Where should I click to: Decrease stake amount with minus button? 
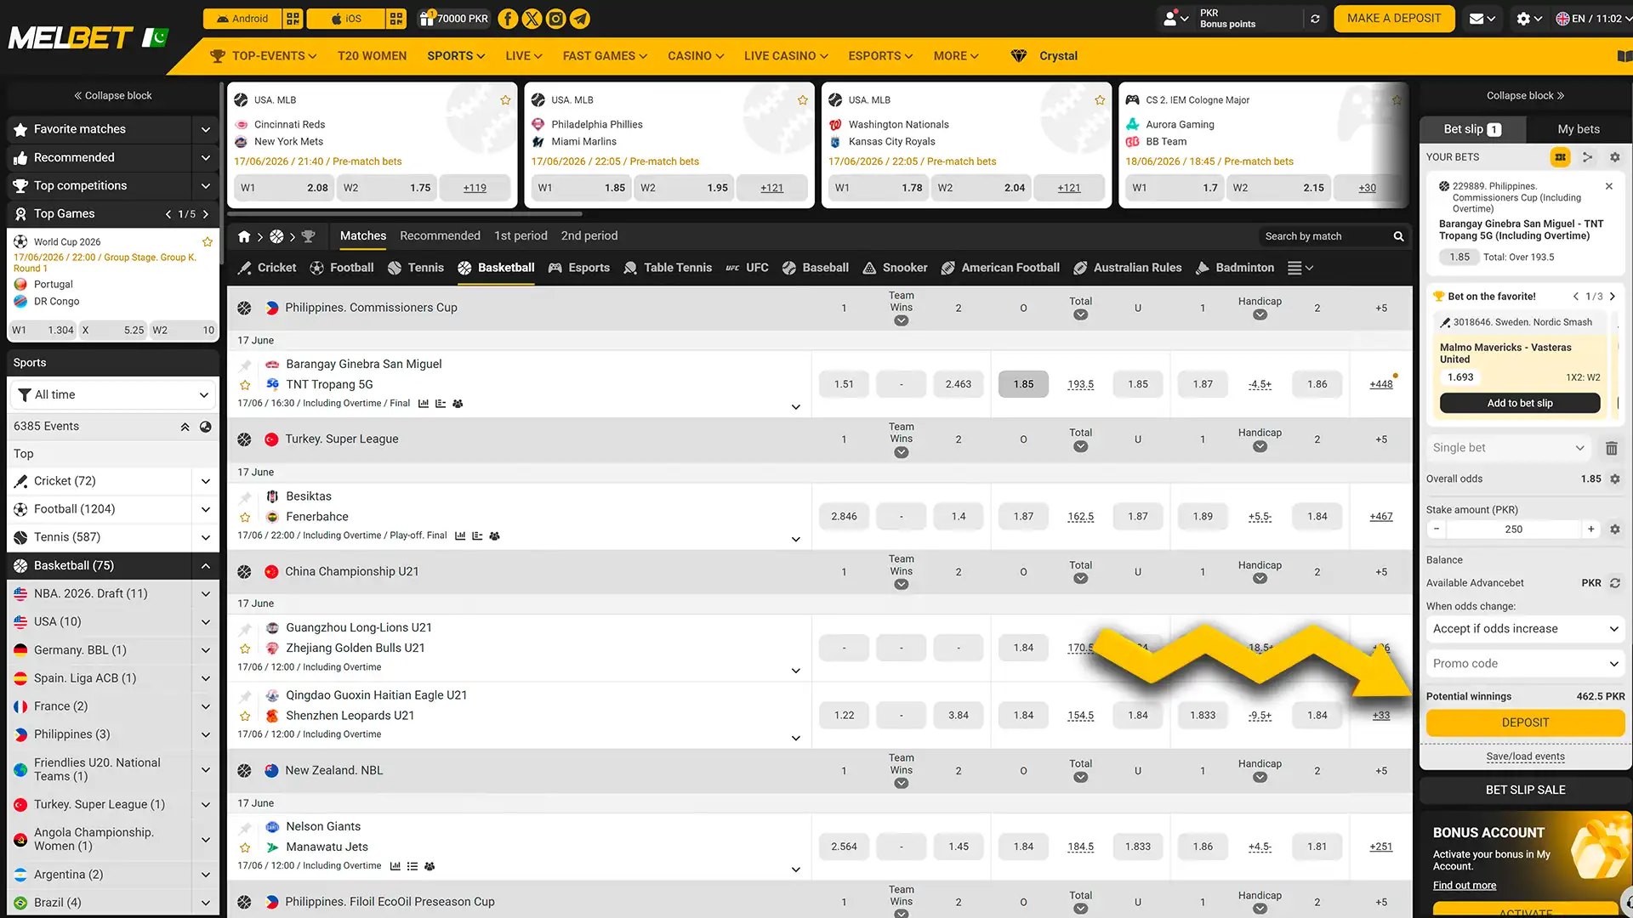(x=1437, y=529)
